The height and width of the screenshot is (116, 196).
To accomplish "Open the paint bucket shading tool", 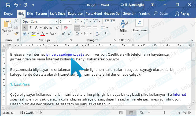I will tap(77, 34).
